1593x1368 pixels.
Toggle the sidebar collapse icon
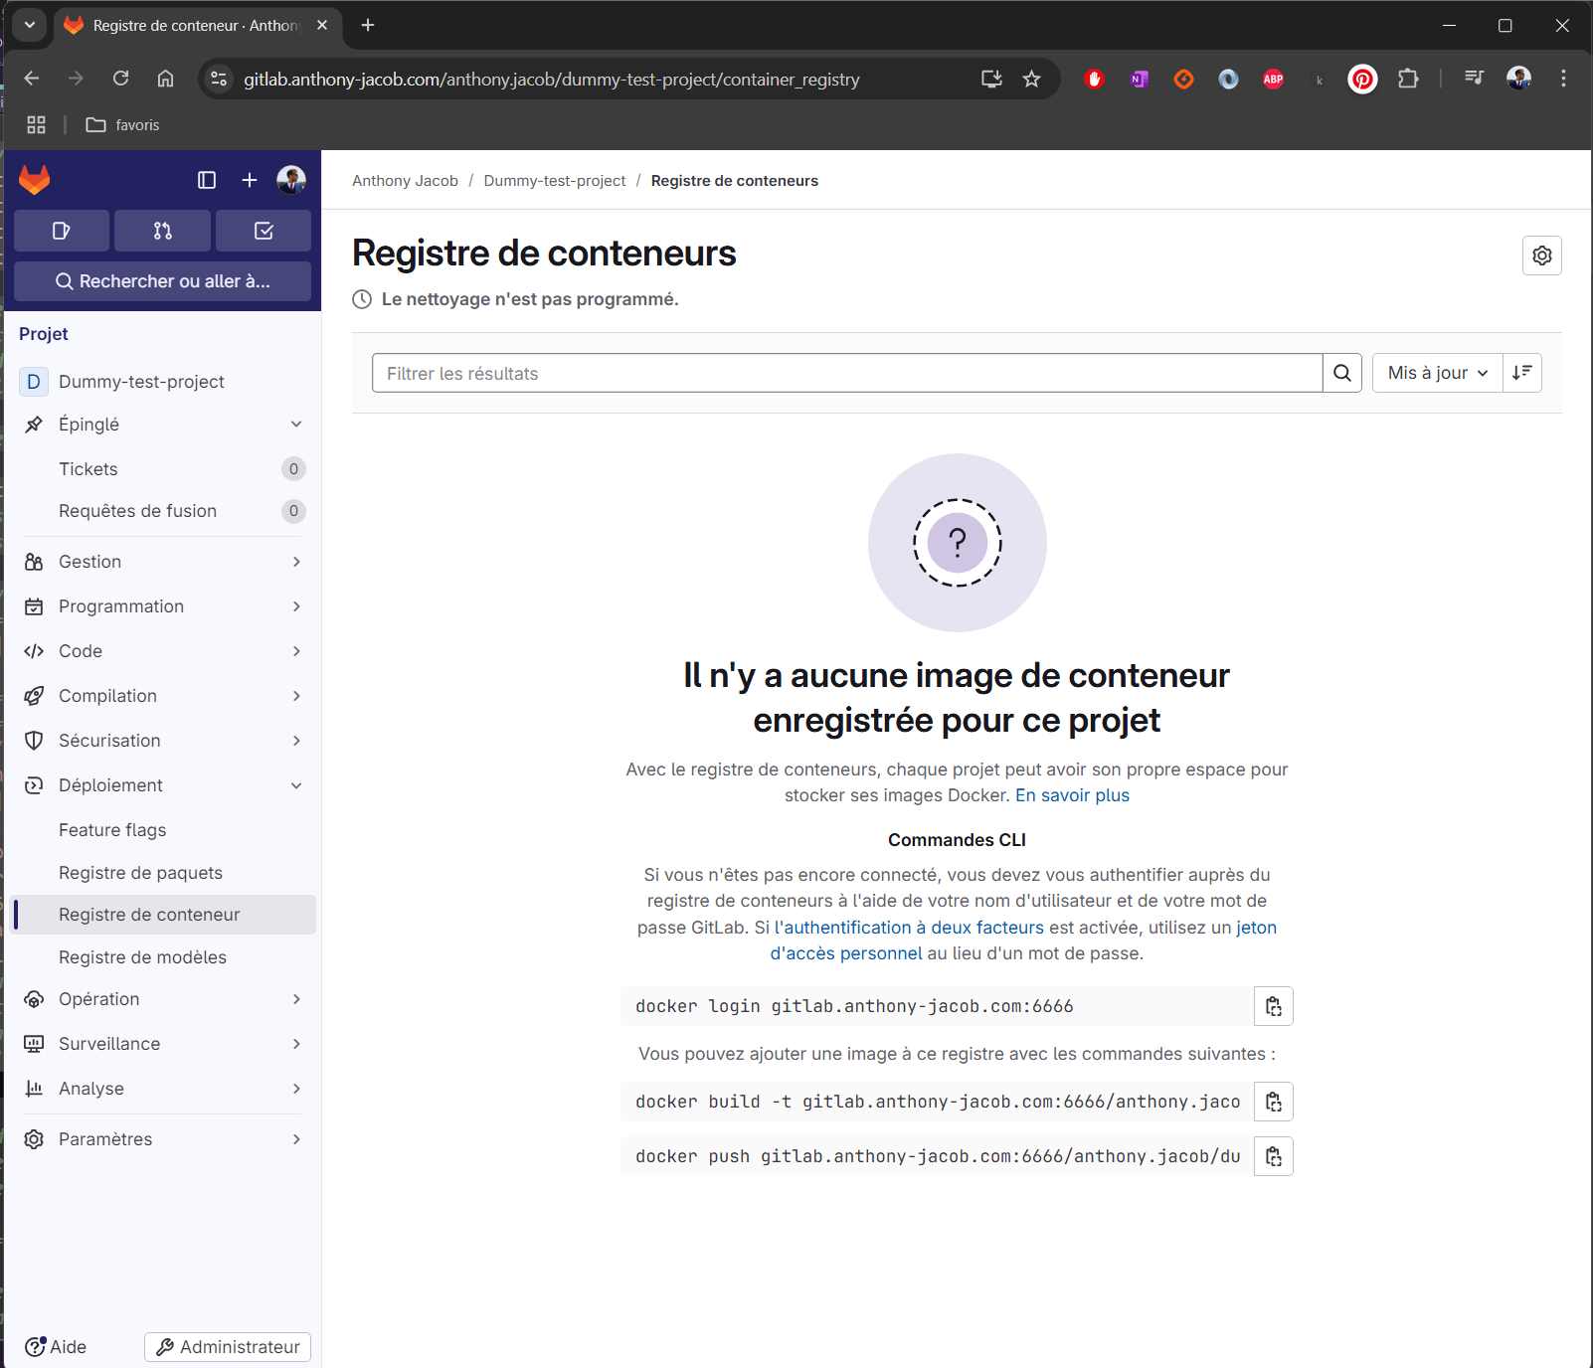point(207,180)
